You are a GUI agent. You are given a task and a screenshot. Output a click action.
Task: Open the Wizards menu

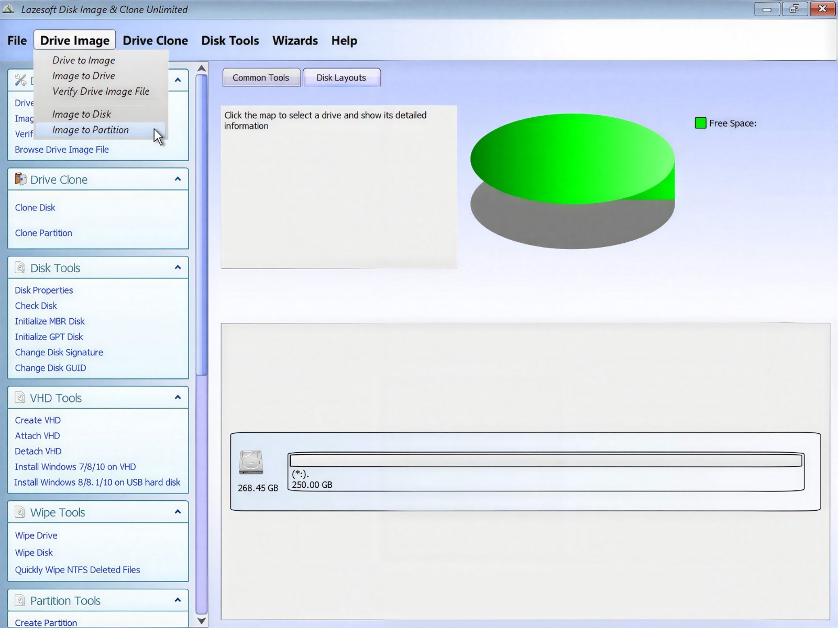pyautogui.click(x=295, y=40)
